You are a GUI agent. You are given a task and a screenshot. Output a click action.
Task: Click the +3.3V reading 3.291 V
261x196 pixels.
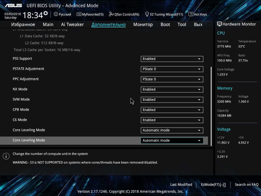point(222,157)
